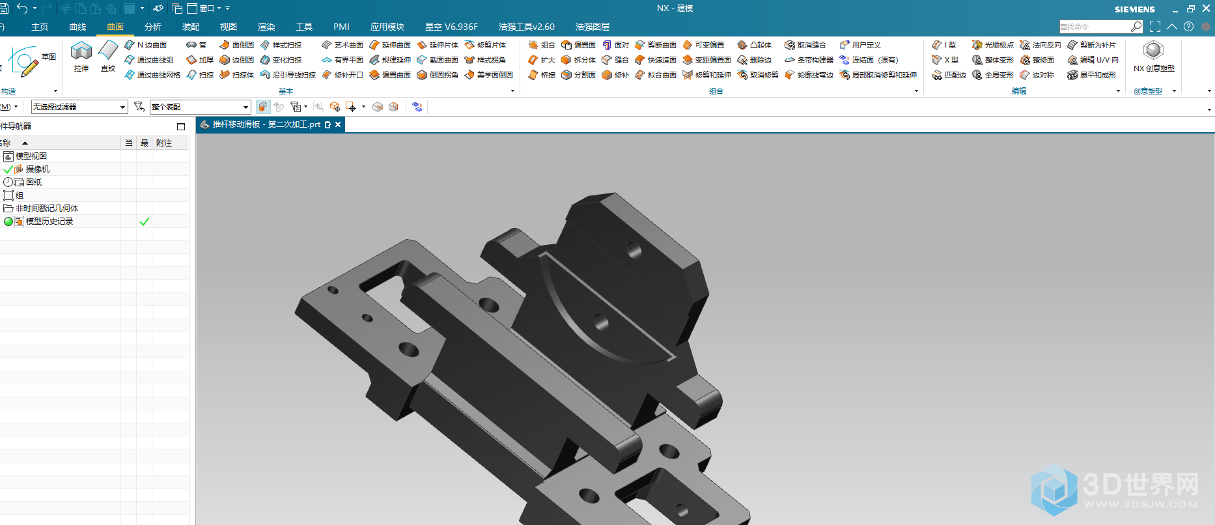Viewport: 1215px width, 525px height.
Task: Click the 修补开口 patch openings tool
Action: [342, 75]
